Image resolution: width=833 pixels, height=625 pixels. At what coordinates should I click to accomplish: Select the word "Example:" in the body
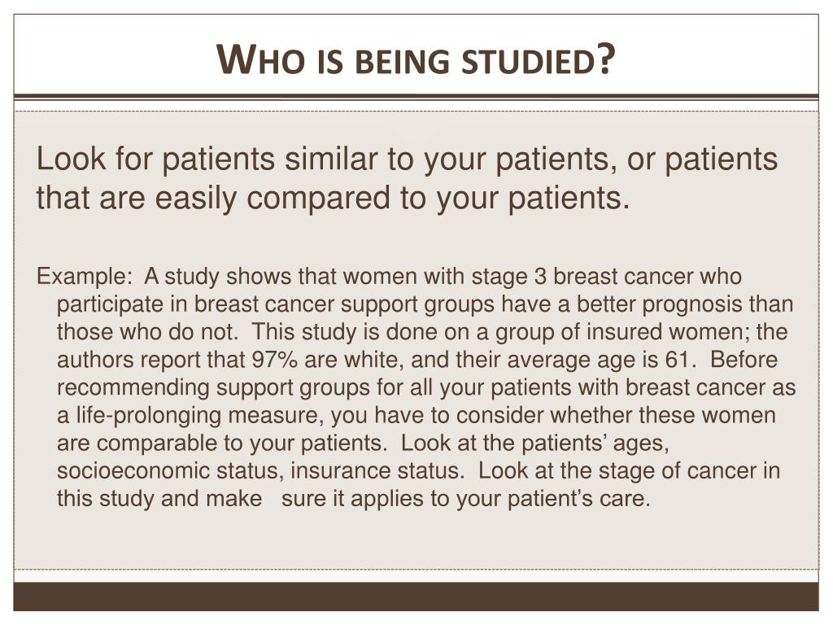[85, 277]
